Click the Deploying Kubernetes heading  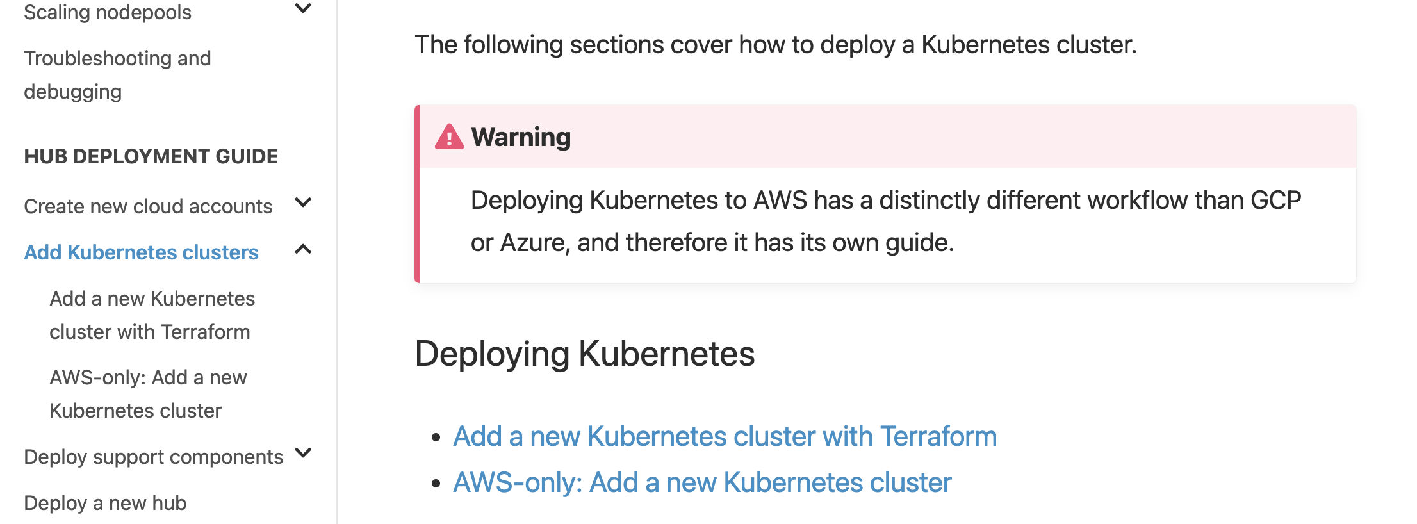coord(585,353)
